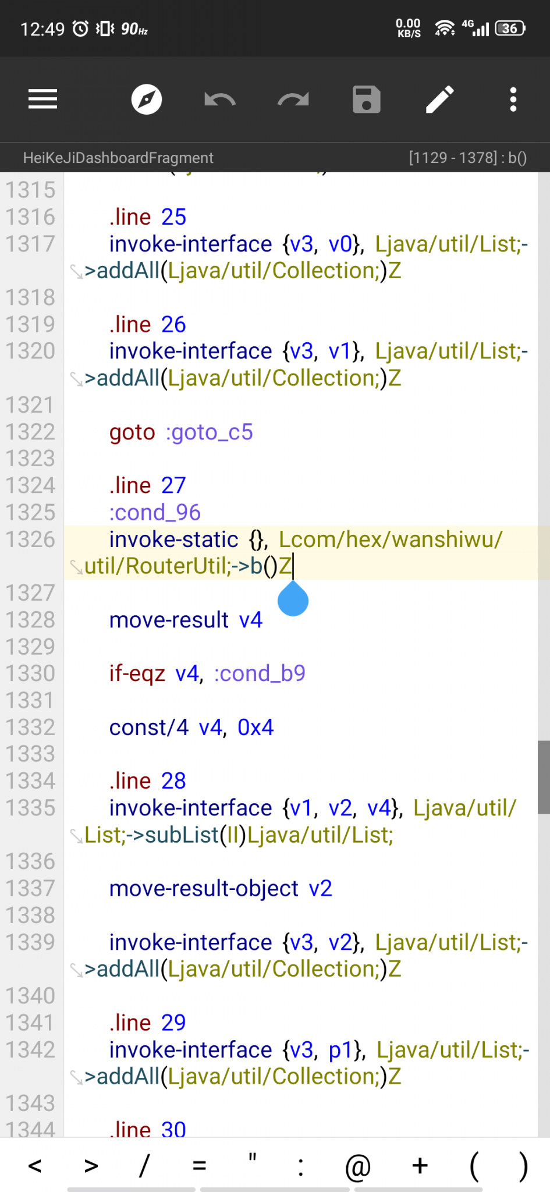Tap the pencil edit icon
Screen dimensions: 550x1192
pos(440,100)
